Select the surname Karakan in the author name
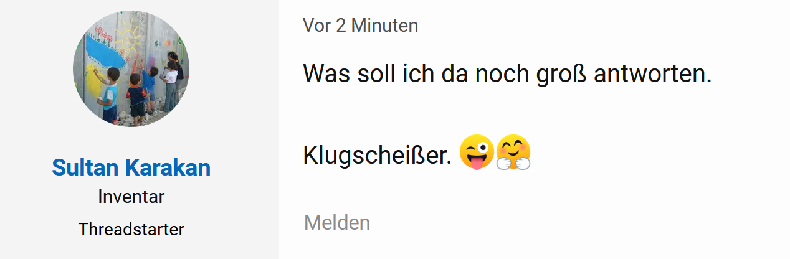 point(168,167)
